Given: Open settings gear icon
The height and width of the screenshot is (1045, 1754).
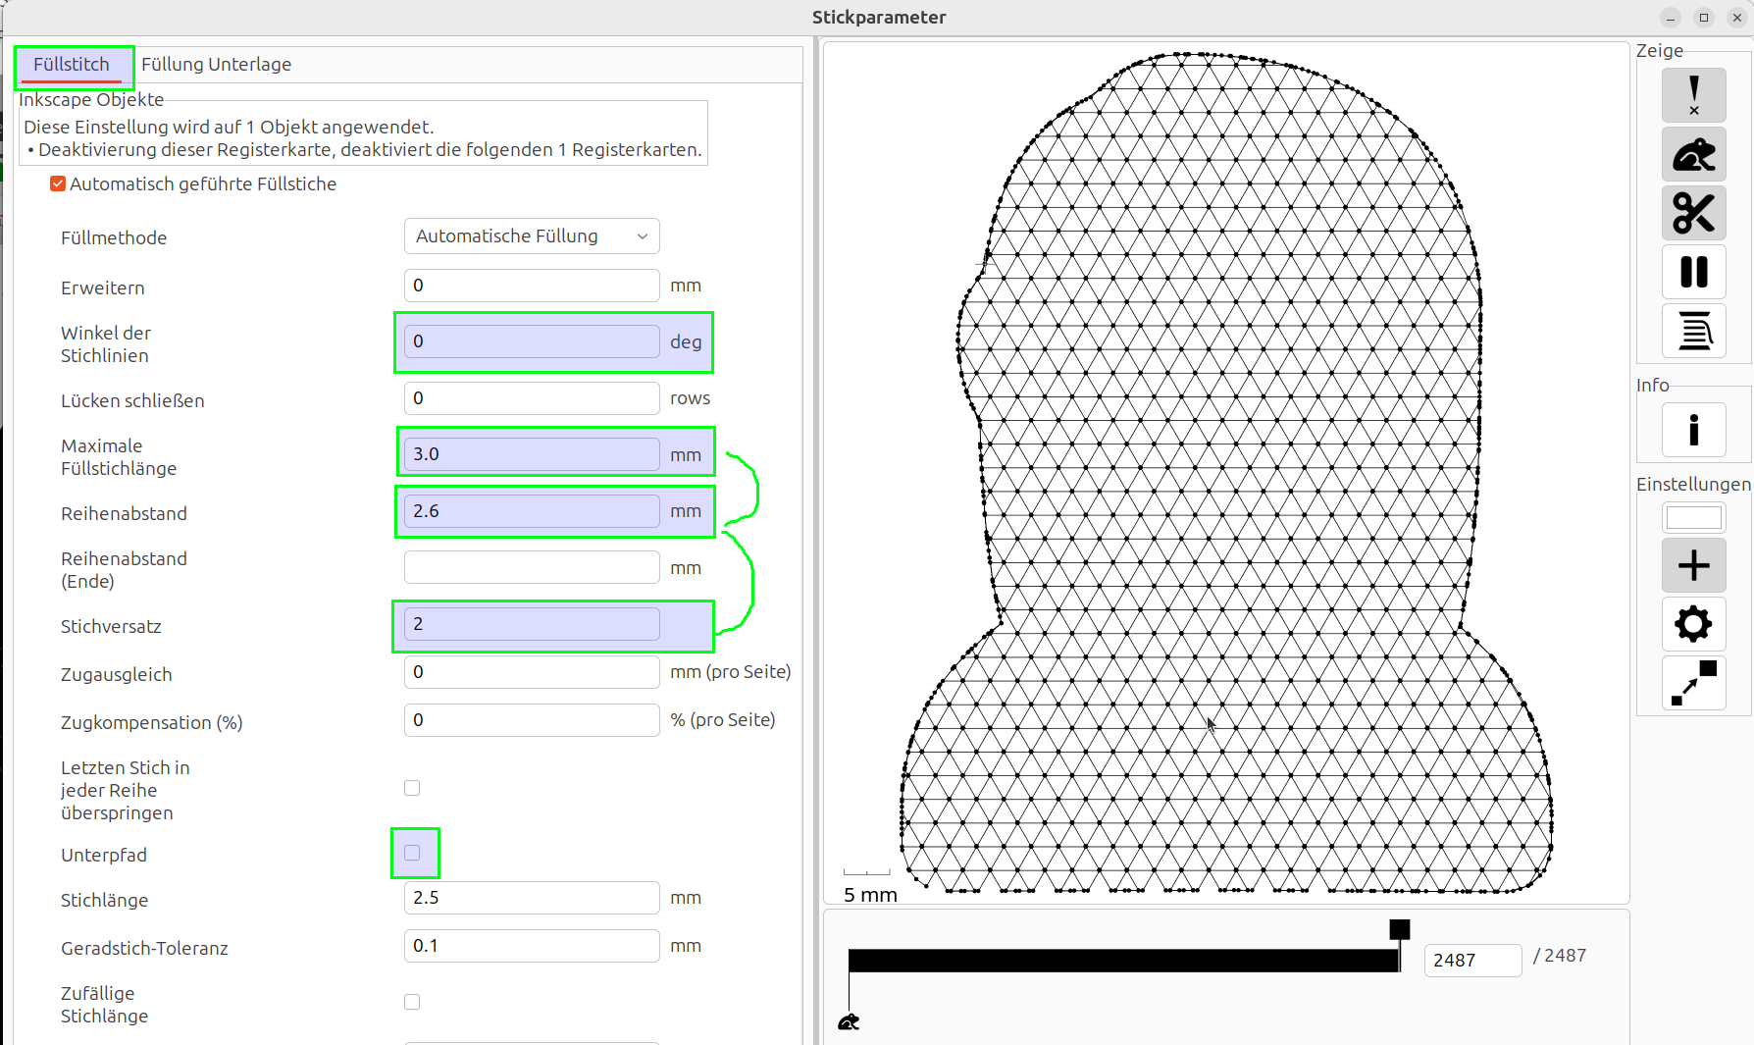Looking at the screenshot, I should [x=1693, y=624].
